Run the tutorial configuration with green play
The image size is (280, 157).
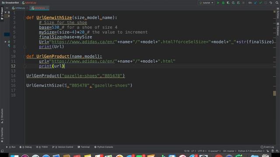coord(218,3)
